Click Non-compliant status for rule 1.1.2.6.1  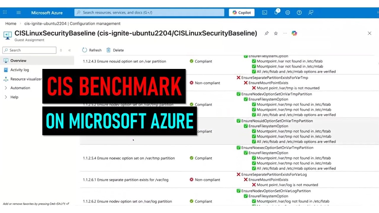pos(205,180)
